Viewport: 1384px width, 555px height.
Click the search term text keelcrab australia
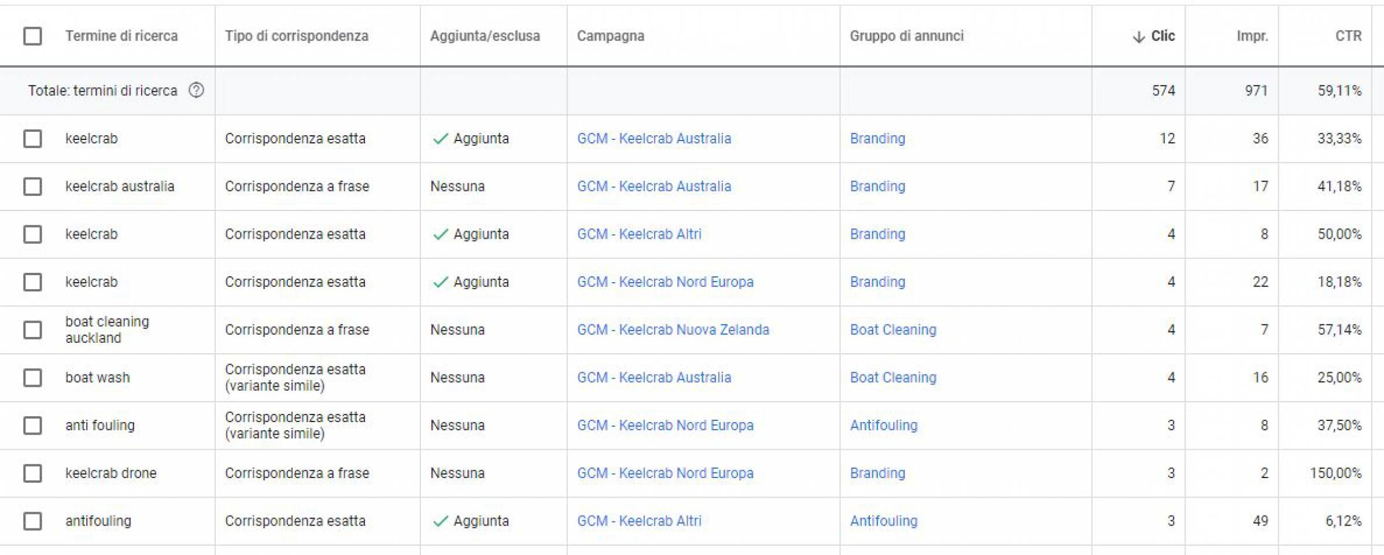[x=120, y=186]
